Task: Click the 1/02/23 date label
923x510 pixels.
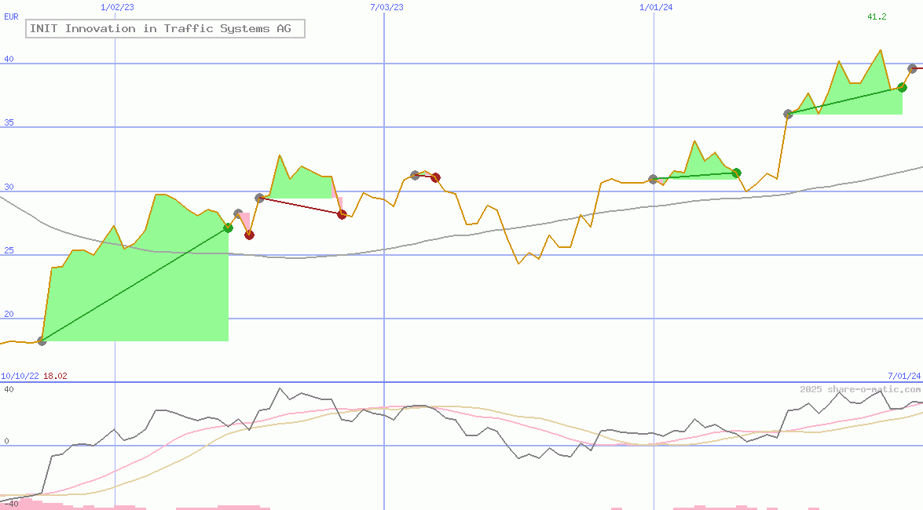Action: pyautogui.click(x=118, y=6)
